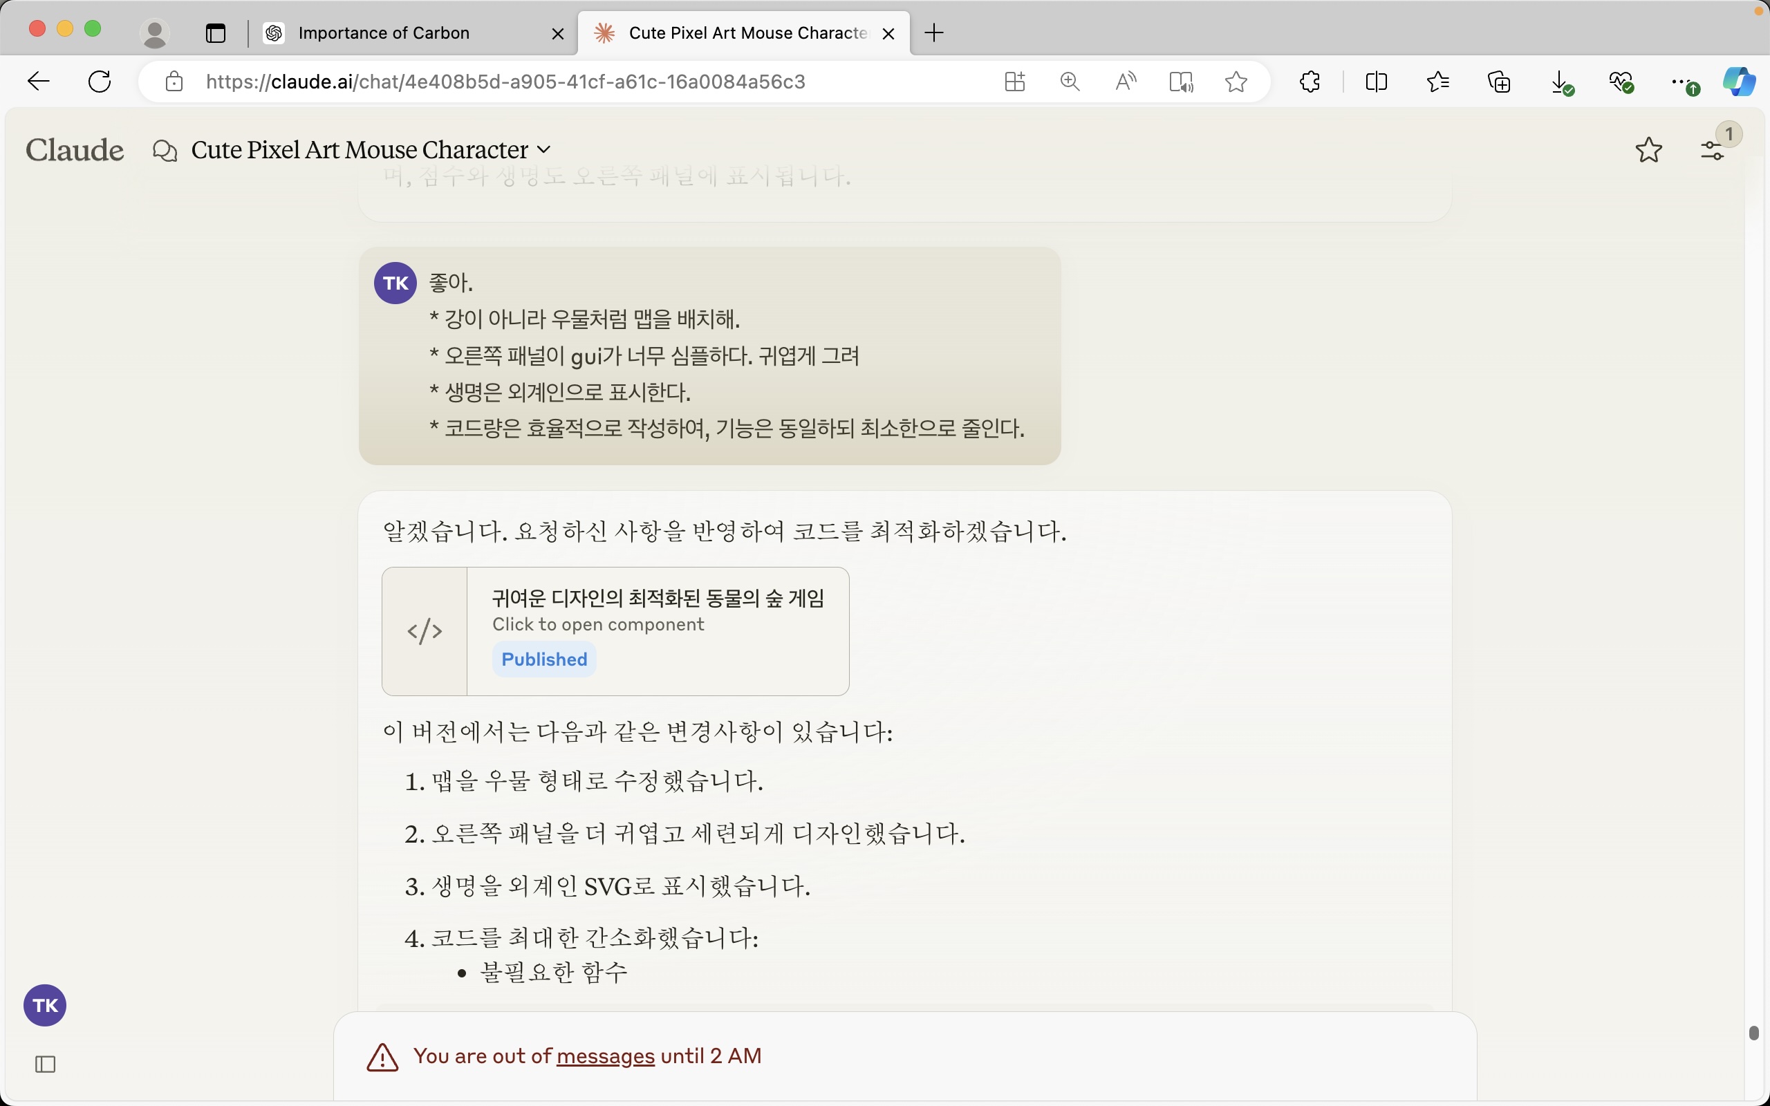Click the chat bubble icon beside the title
This screenshot has height=1106, width=1770.
tap(165, 151)
